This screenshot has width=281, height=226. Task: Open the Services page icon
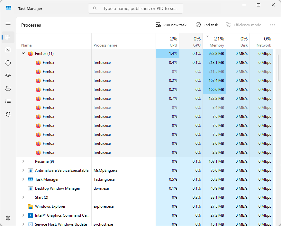click(x=8, y=114)
